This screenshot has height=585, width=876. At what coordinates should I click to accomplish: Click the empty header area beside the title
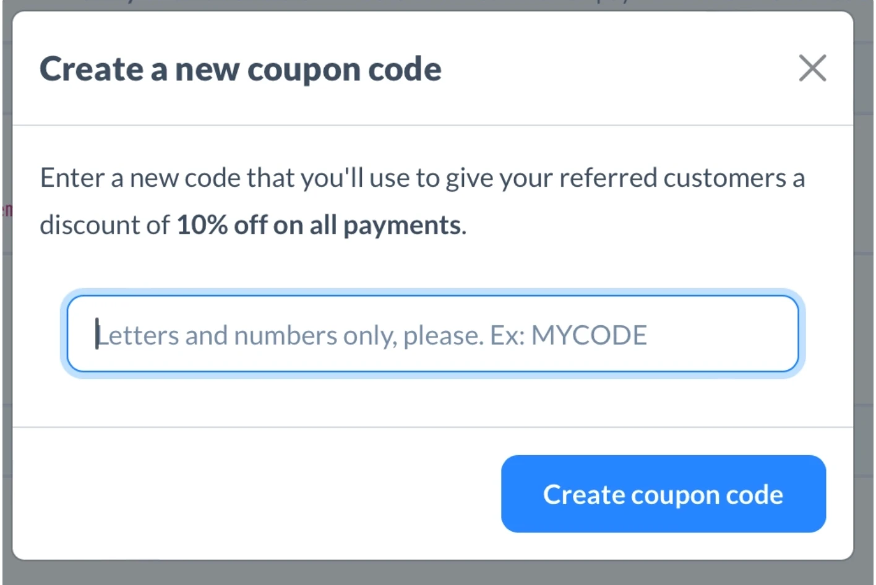coord(619,69)
